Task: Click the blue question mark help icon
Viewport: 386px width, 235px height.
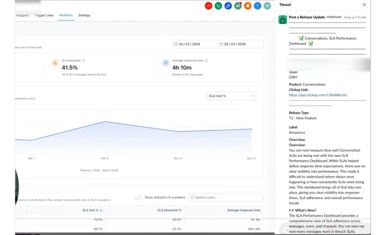Action: [257, 6]
